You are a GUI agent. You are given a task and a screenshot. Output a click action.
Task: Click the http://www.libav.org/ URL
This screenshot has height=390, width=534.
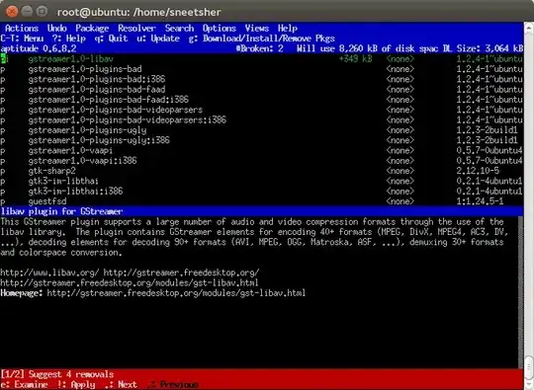point(49,273)
